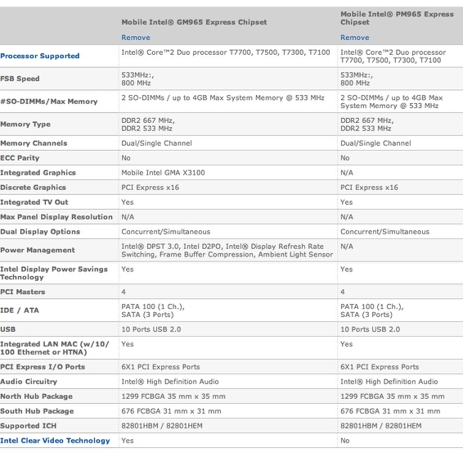This screenshot has width=463, height=453.
Task: Select the Memory Type row label
Action: (25, 125)
